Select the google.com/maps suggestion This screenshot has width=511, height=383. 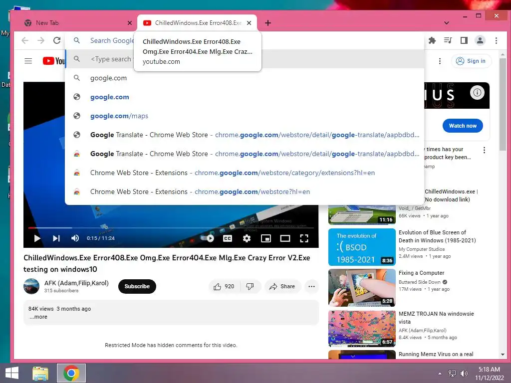tap(245, 116)
